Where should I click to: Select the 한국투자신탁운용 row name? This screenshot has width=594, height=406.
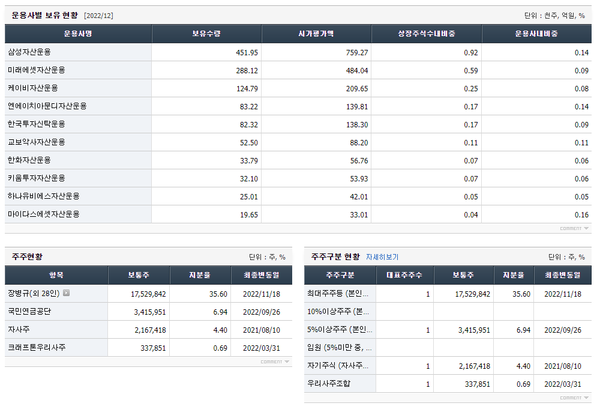coord(37,124)
